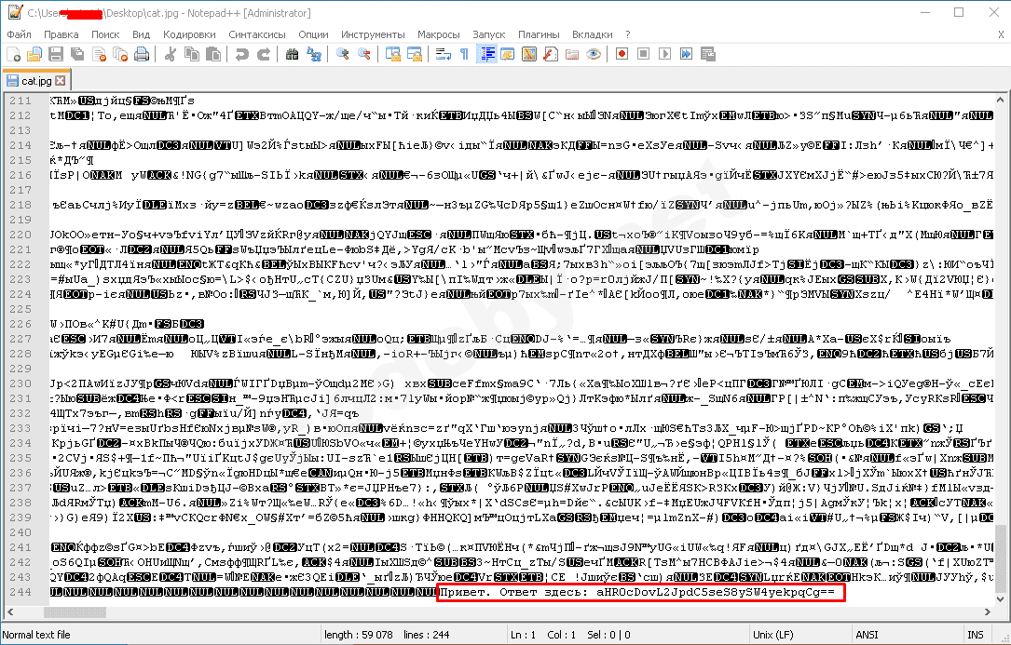Click the 'Привет. Ответ здесь' text
Viewport: 1011px width, 645px height.
(513, 592)
